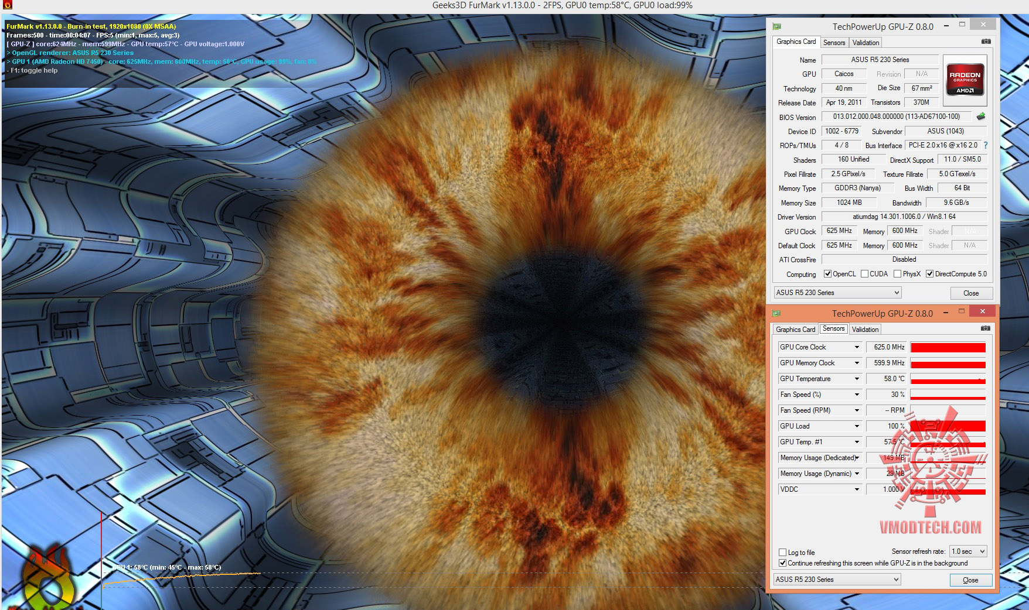Click the Bandwidth field 9.6 GB/s

click(956, 203)
